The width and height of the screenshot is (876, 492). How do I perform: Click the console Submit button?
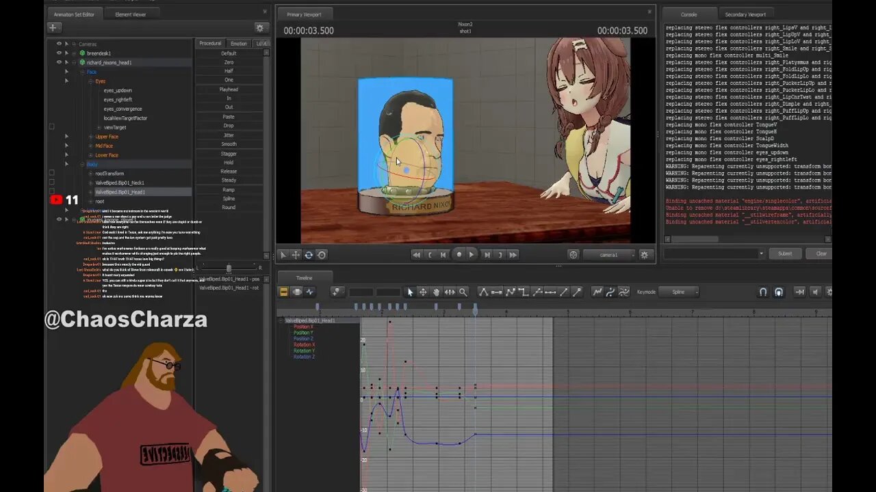click(785, 254)
